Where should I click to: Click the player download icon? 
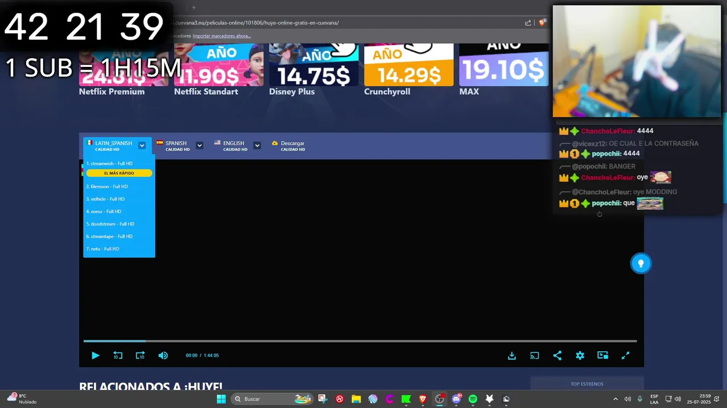[512, 355]
